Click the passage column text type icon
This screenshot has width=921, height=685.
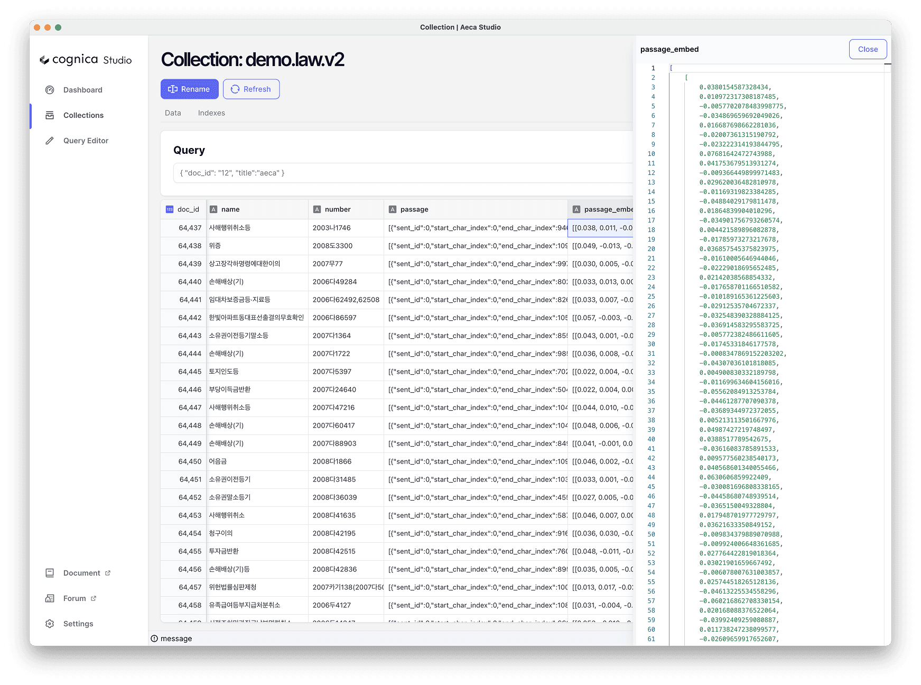[393, 209]
